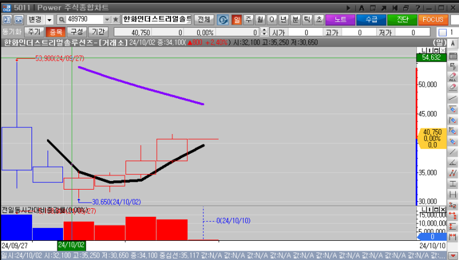Select the single eraser tool
This screenshot has height=260, width=459.
pyautogui.click(x=453, y=87)
